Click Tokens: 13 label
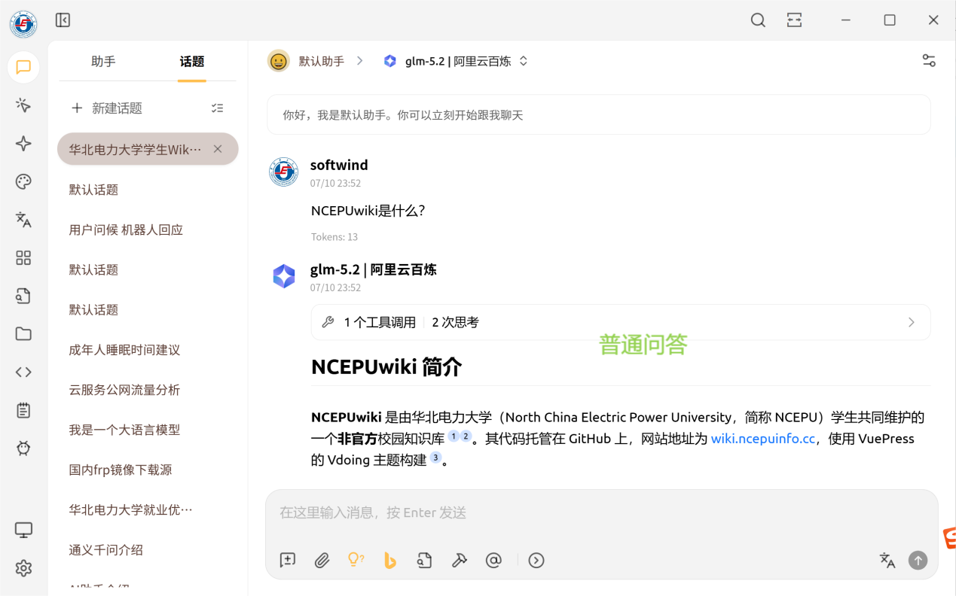 point(334,237)
